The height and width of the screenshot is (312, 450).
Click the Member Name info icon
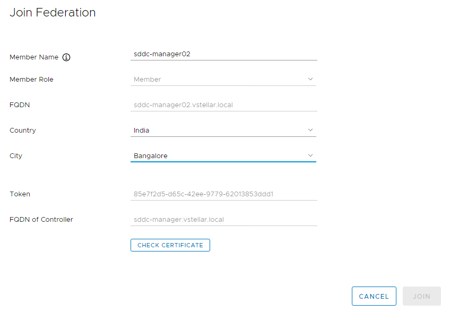click(66, 57)
